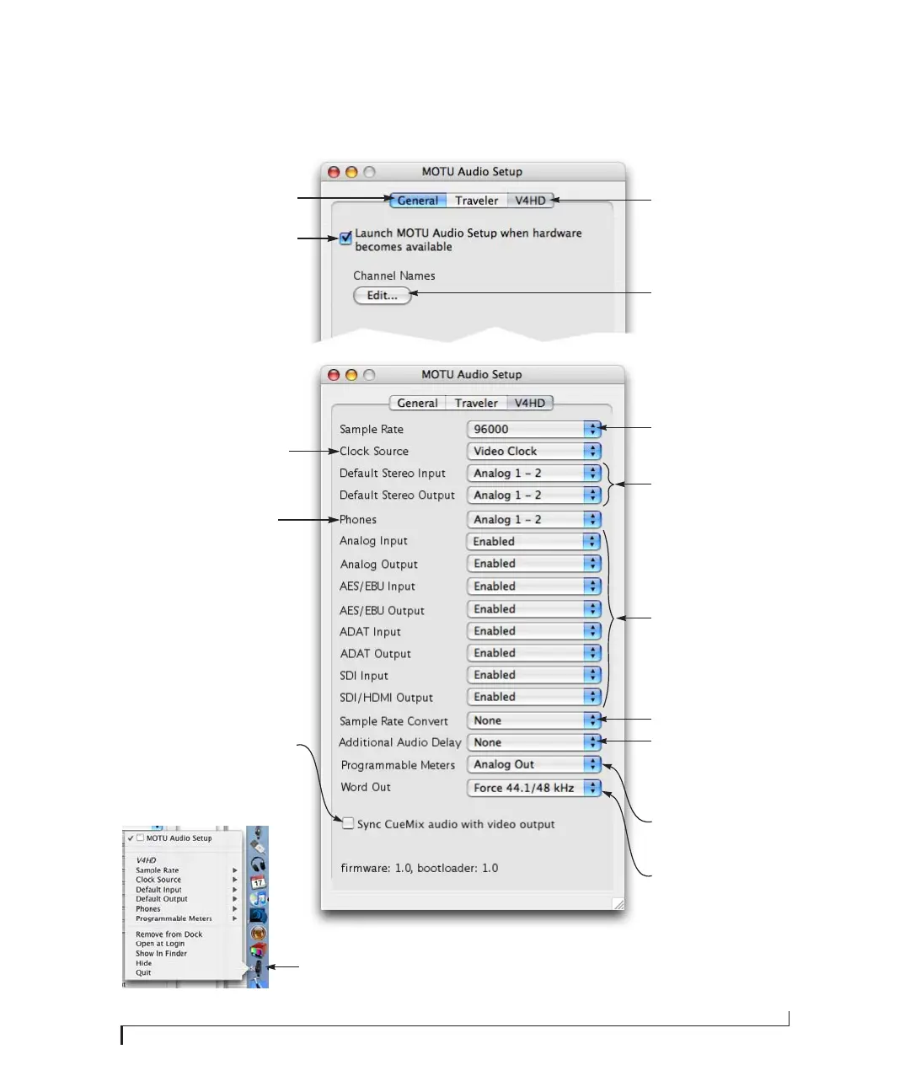Click the orange round Dock icon
This screenshot has height=1092, width=910.
click(259, 933)
